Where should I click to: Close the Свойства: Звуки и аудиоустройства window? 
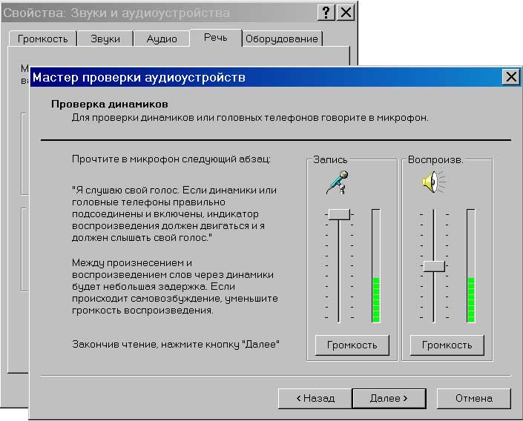[x=346, y=13]
